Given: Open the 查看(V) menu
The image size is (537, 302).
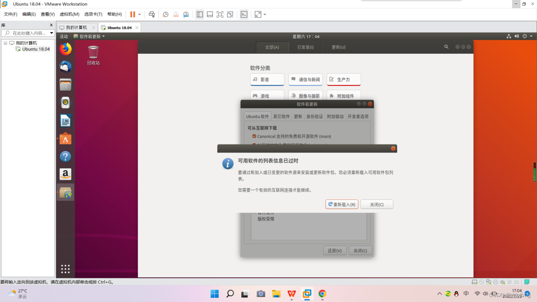Looking at the screenshot, I should tap(47, 14).
